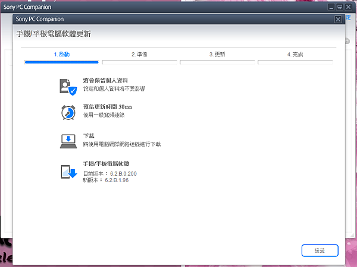357x267 pixels.
Task: Select the 3. 更新 step label
Action: (217, 54)
